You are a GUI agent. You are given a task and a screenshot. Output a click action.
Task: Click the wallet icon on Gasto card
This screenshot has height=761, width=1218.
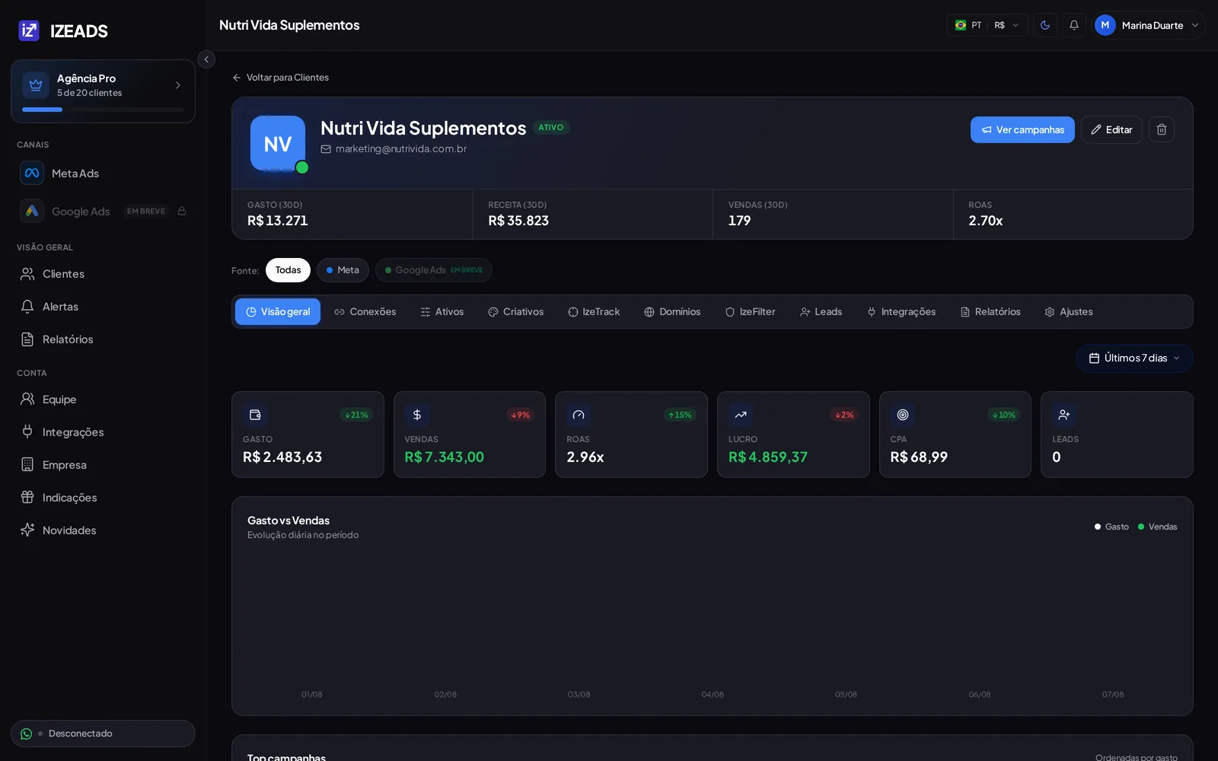(x=255, y=415)
